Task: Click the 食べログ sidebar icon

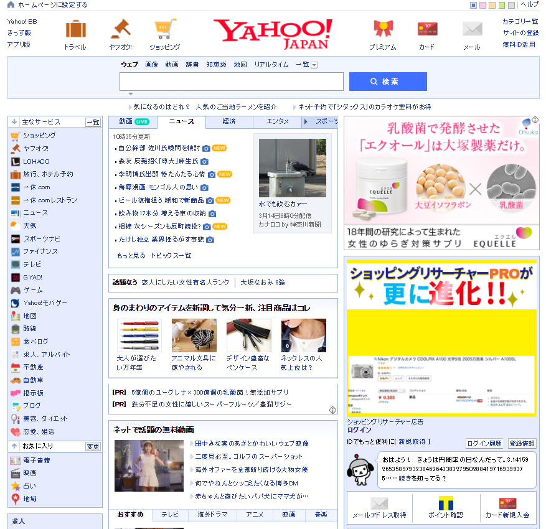Action: [x=16, y=342]
